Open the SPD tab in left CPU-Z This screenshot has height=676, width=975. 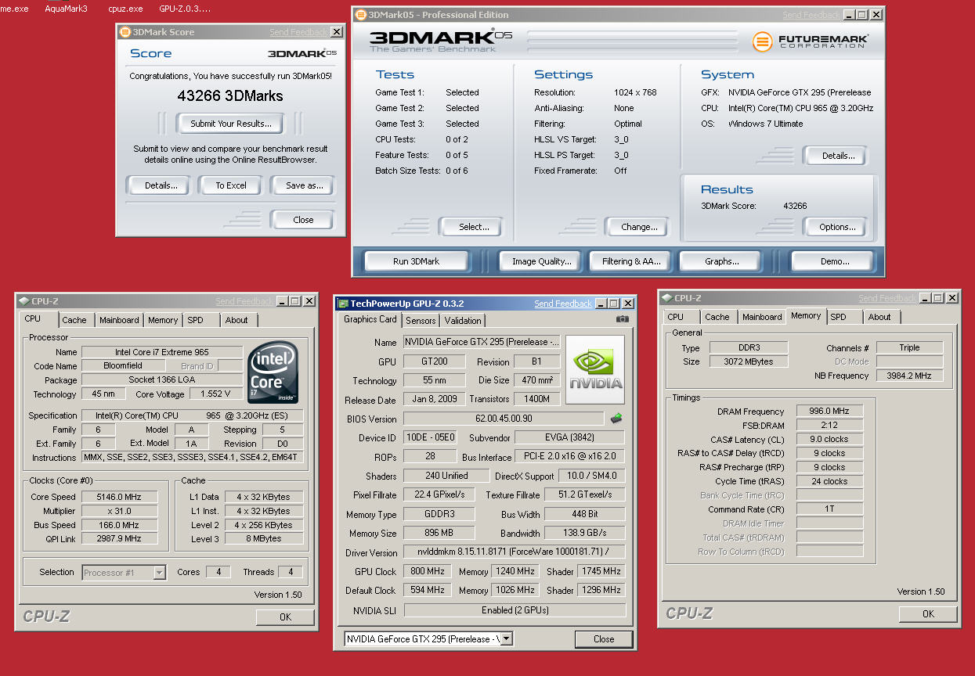[195, 320]
